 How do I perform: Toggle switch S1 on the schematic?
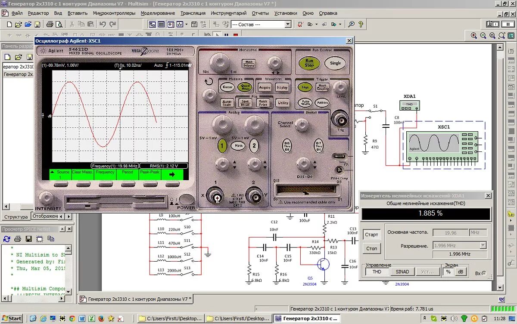(x=375, y=111)
